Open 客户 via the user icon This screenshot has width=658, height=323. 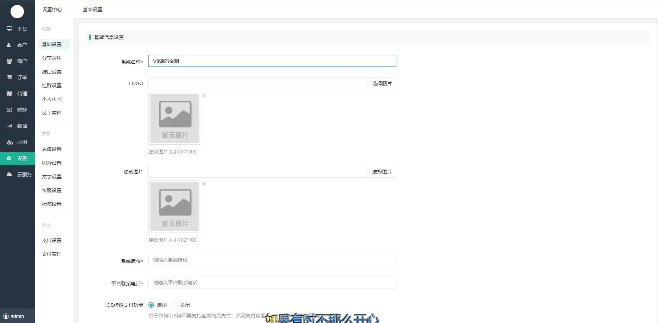[9, 45]
